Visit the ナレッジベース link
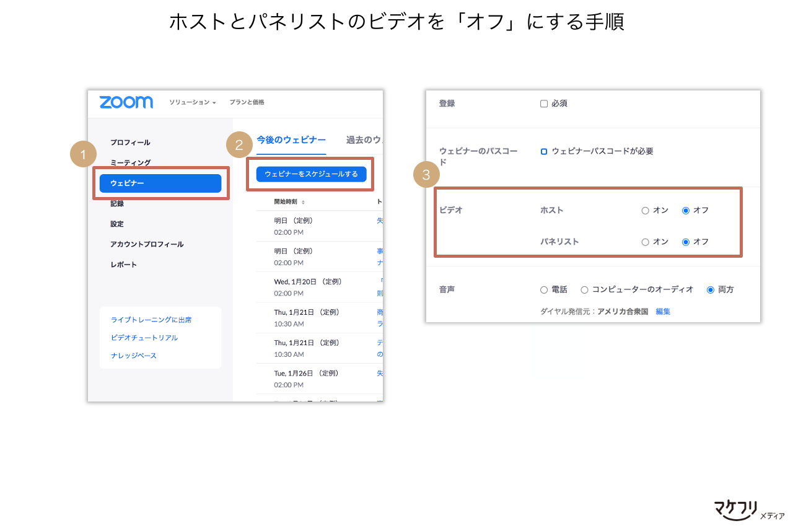 [x=134, y=356]
